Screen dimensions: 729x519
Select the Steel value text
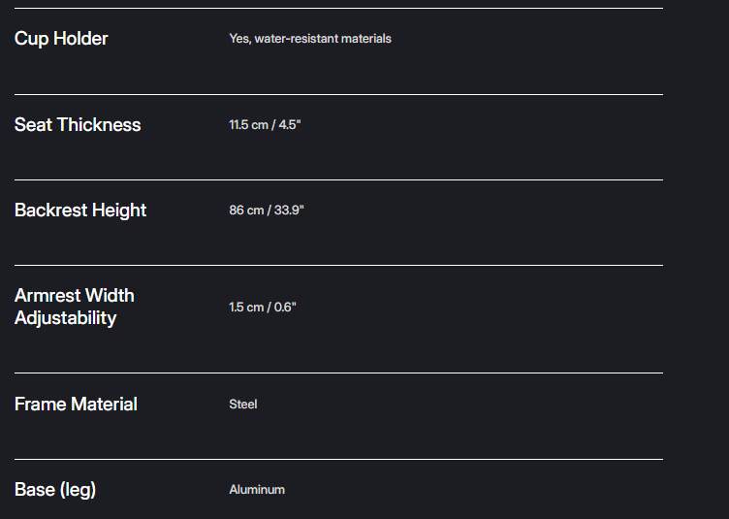click(243, 405)
